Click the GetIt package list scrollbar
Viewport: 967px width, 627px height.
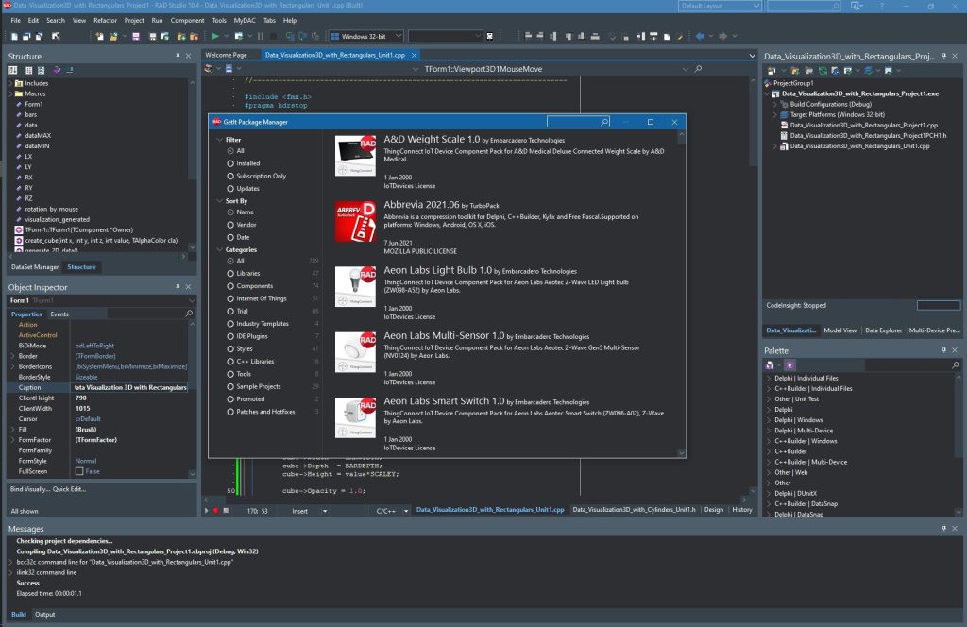pos(682,293)
